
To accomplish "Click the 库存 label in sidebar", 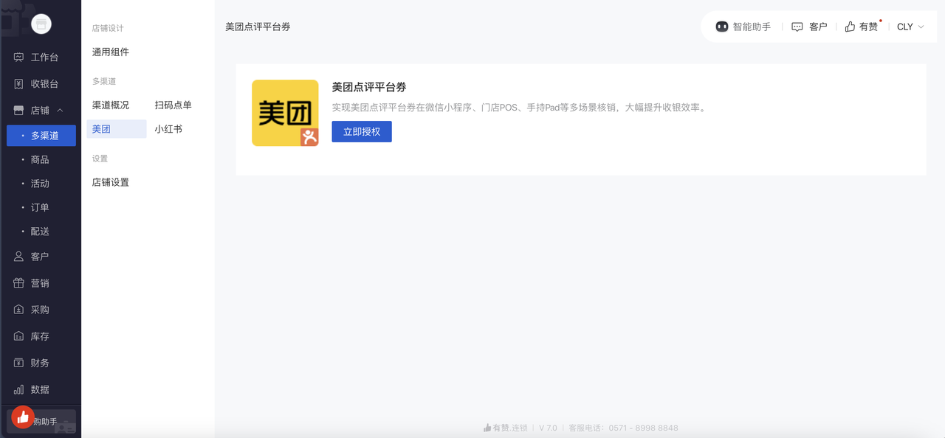I will tap(40, 336).
